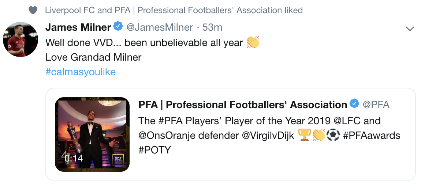
Task: Click "Liverpool FC and PFA liked" notice text
Action: coord(174,10)
